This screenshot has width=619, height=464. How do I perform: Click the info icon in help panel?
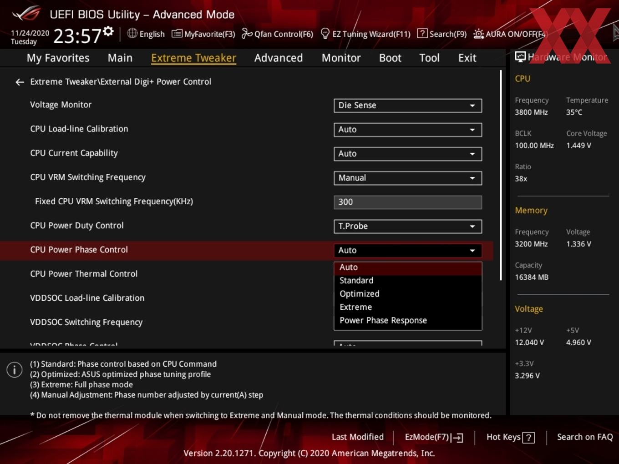coord(15,370)
